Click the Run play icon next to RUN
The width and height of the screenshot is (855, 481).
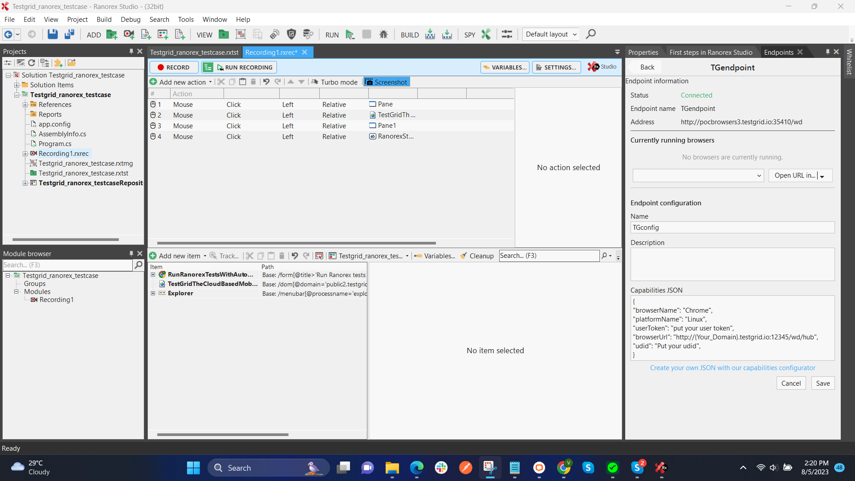pyautogui.click(x=350, y=35)
